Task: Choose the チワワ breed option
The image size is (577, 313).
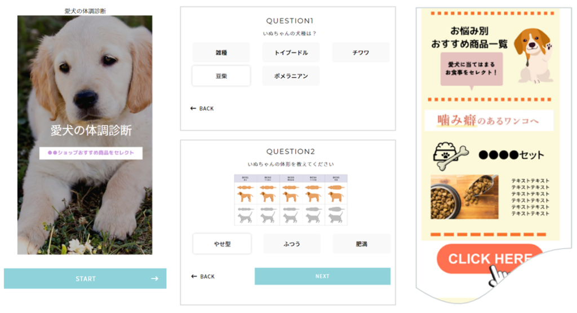Action: [361, 52]
